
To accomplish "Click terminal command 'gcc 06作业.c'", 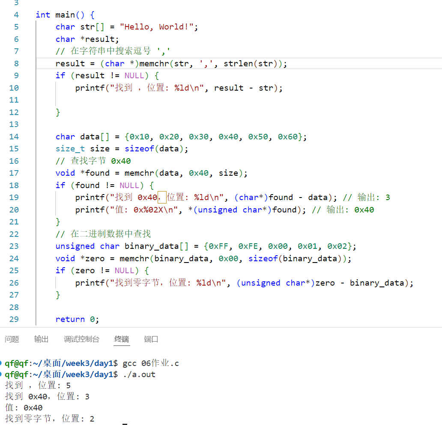I will pos(151,363).
